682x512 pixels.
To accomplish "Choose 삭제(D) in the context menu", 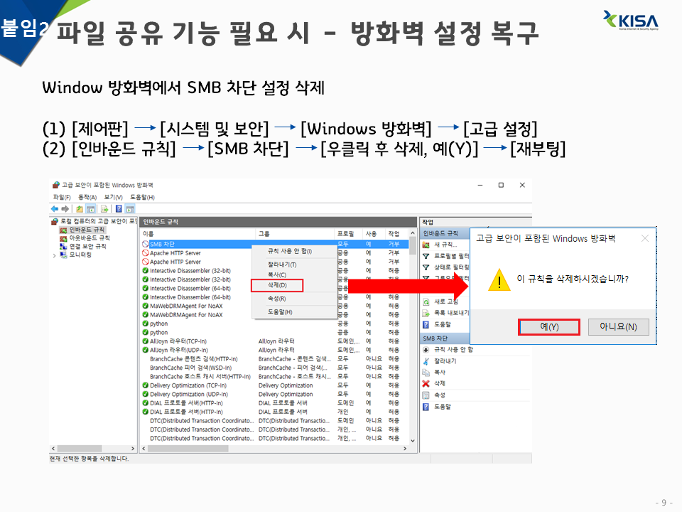I will [x=277, y=285].
